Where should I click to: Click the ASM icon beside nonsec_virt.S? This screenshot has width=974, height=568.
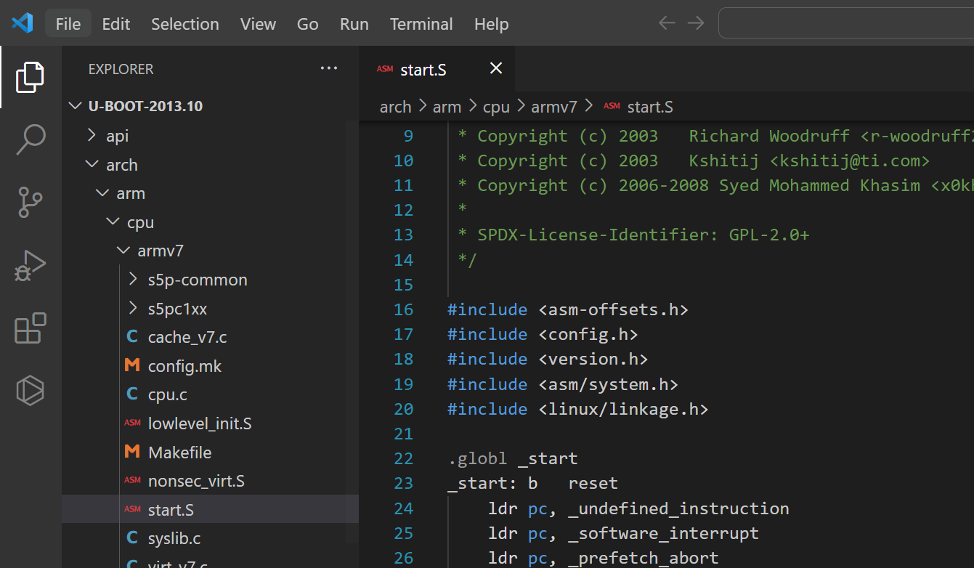coord(132,480)
